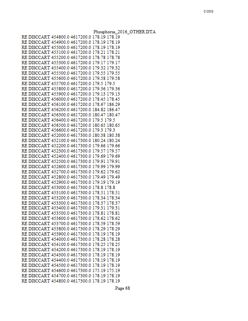Click the row with elevation 179.31
The image size is (248, 321).
tap(71, 208)
